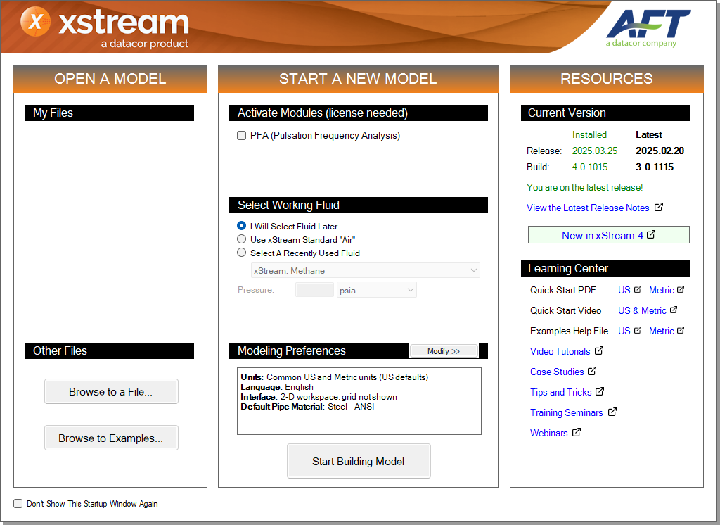This screenshot has height=525, width=720.
Task: Open the Quick Start PDF Metric link
Action: click(661, 290)
